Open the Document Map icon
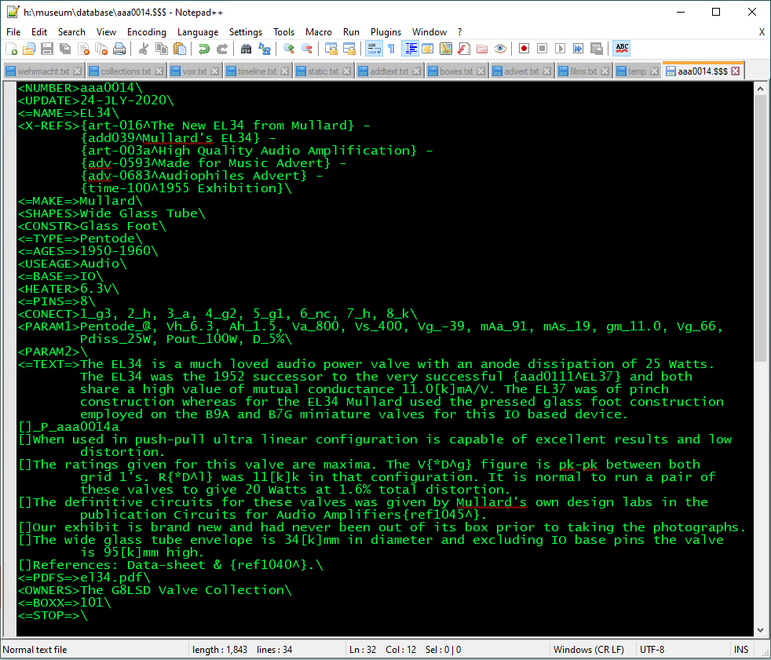 pyautogui.click(x=445, y=48)
